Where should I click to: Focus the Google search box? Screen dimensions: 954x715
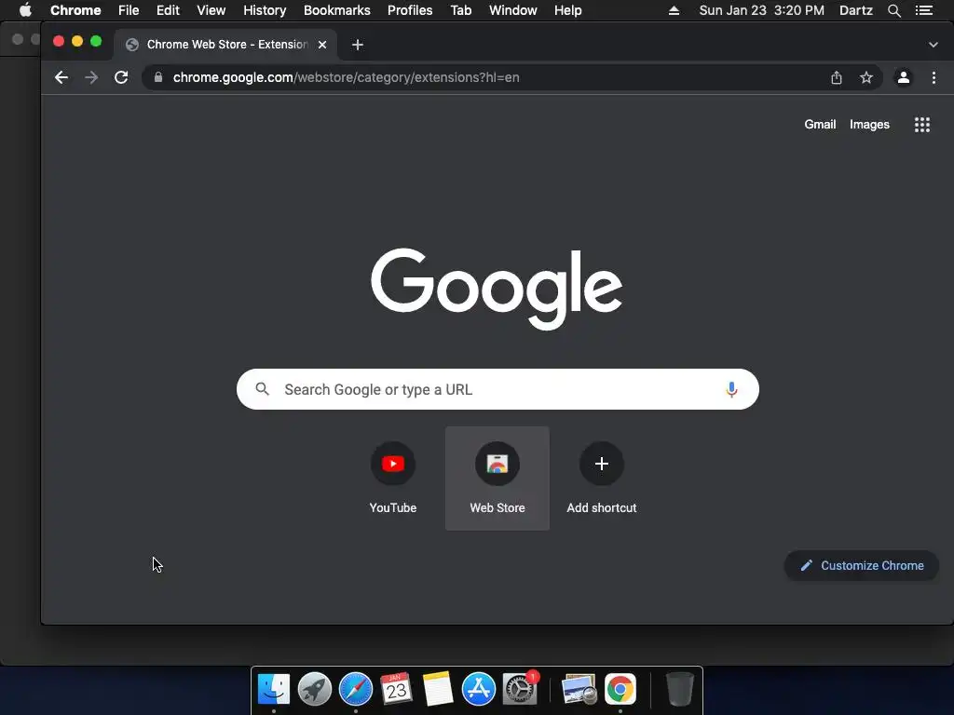coord(497,389)
